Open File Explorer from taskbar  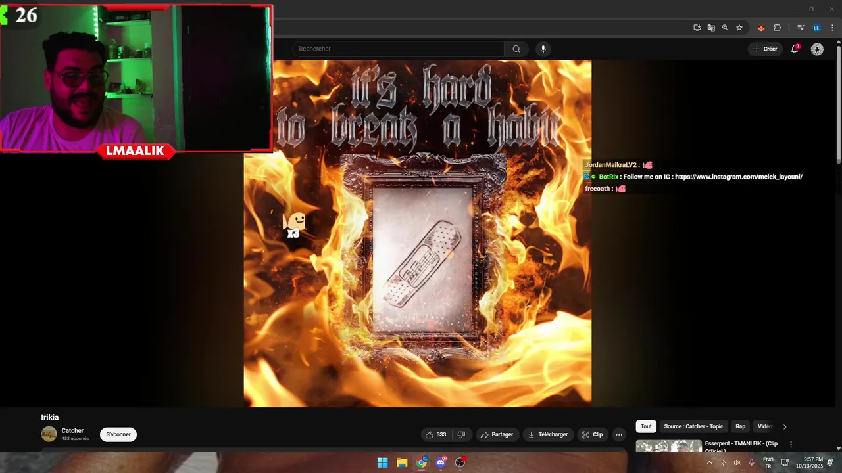[402, 462]
